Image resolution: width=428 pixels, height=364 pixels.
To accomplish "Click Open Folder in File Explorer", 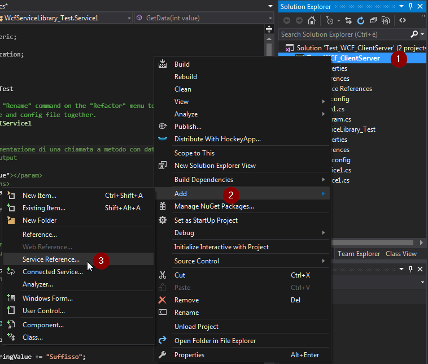I will pyautogui.click(x=215, y=341).
